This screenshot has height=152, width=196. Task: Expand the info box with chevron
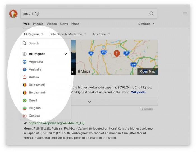(89, 102)
